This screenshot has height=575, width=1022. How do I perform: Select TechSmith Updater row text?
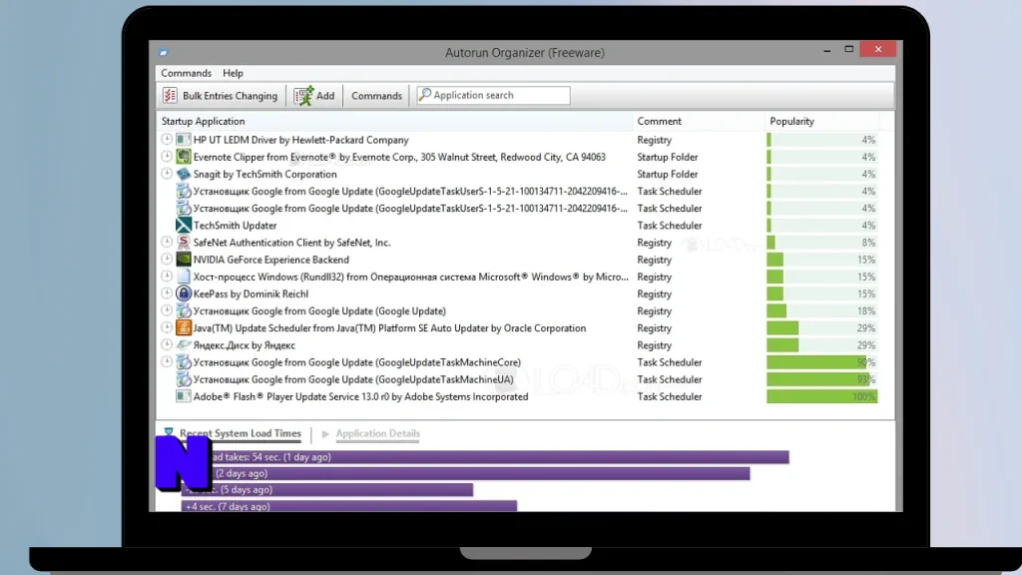click(x=235, y=226)
